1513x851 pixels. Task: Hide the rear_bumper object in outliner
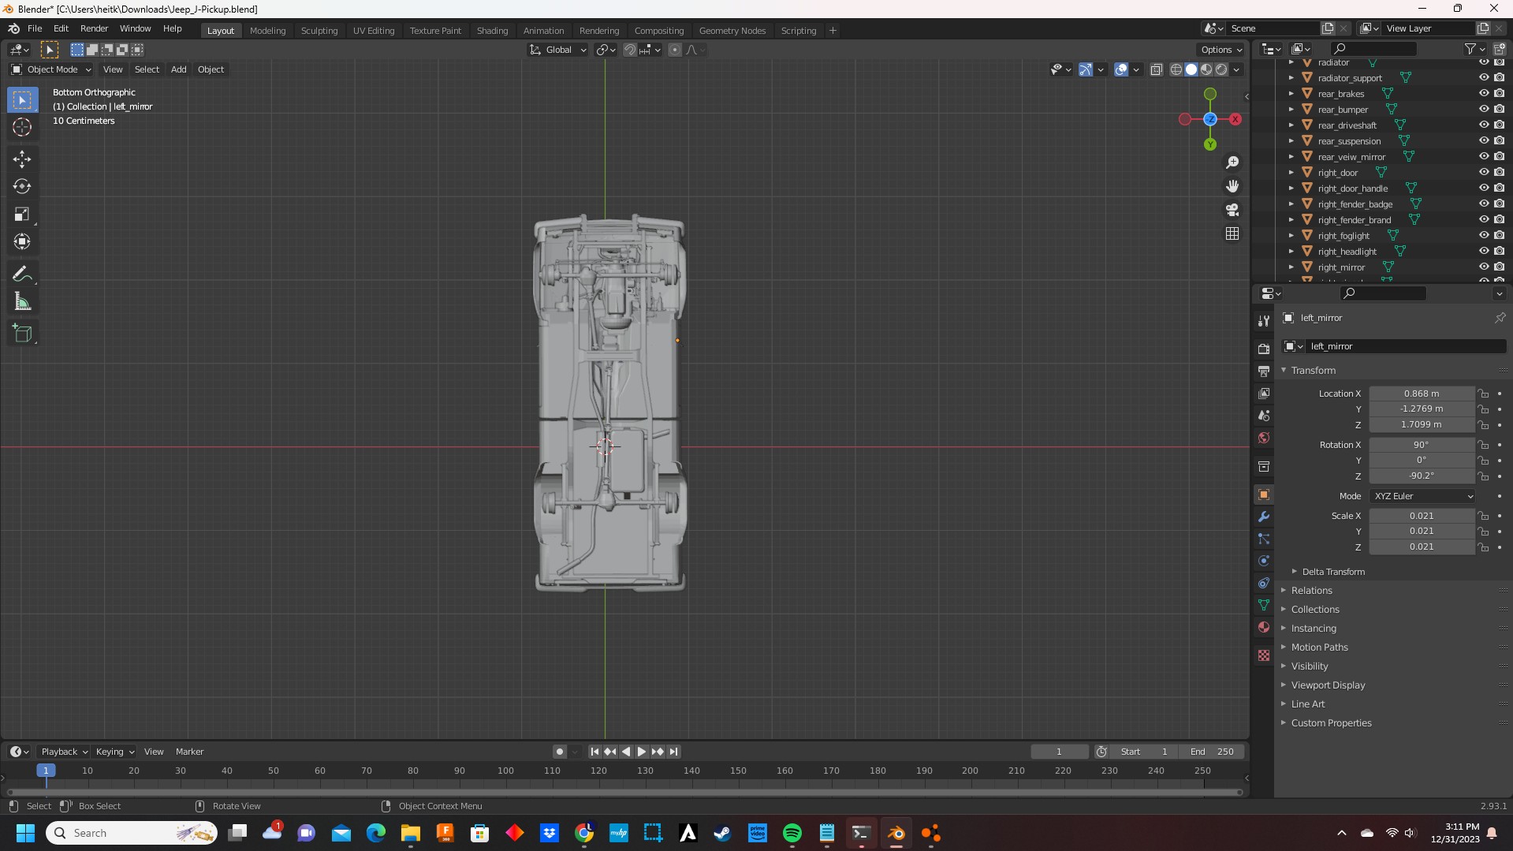[1483, 109]
